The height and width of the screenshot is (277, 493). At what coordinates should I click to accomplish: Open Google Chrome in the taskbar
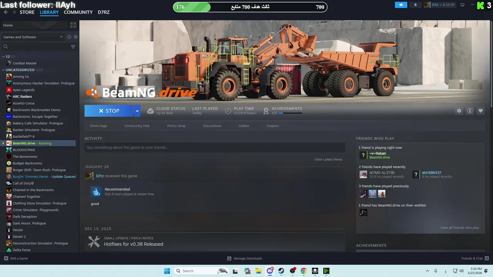click(x=304, y=271)
